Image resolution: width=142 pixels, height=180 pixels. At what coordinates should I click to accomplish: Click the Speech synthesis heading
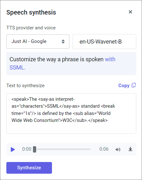click(x=31, y=12)
